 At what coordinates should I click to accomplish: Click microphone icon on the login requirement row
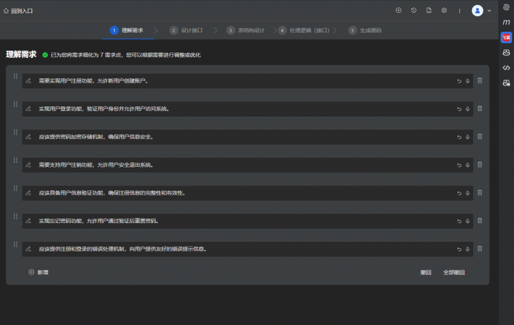pyautogui.click(x=467, y=109)
